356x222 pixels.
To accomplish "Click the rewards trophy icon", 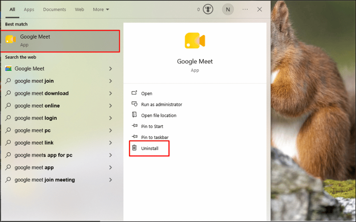I will [208, 9].
